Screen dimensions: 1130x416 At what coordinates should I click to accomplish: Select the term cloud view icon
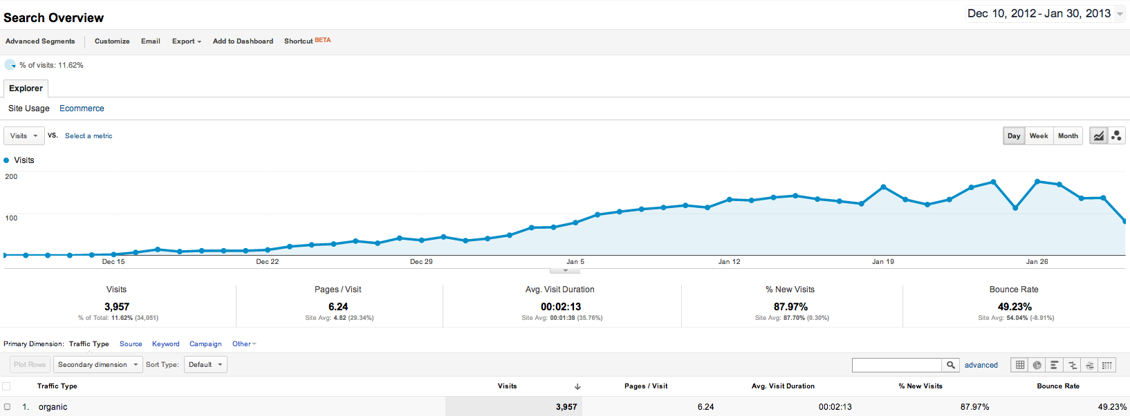(x=1089, y=365)
